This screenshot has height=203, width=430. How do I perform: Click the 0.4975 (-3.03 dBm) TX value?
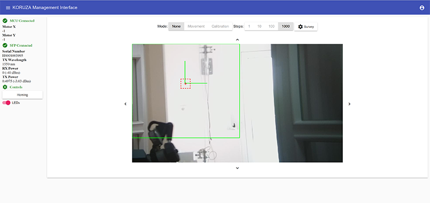tap(17, 81)
